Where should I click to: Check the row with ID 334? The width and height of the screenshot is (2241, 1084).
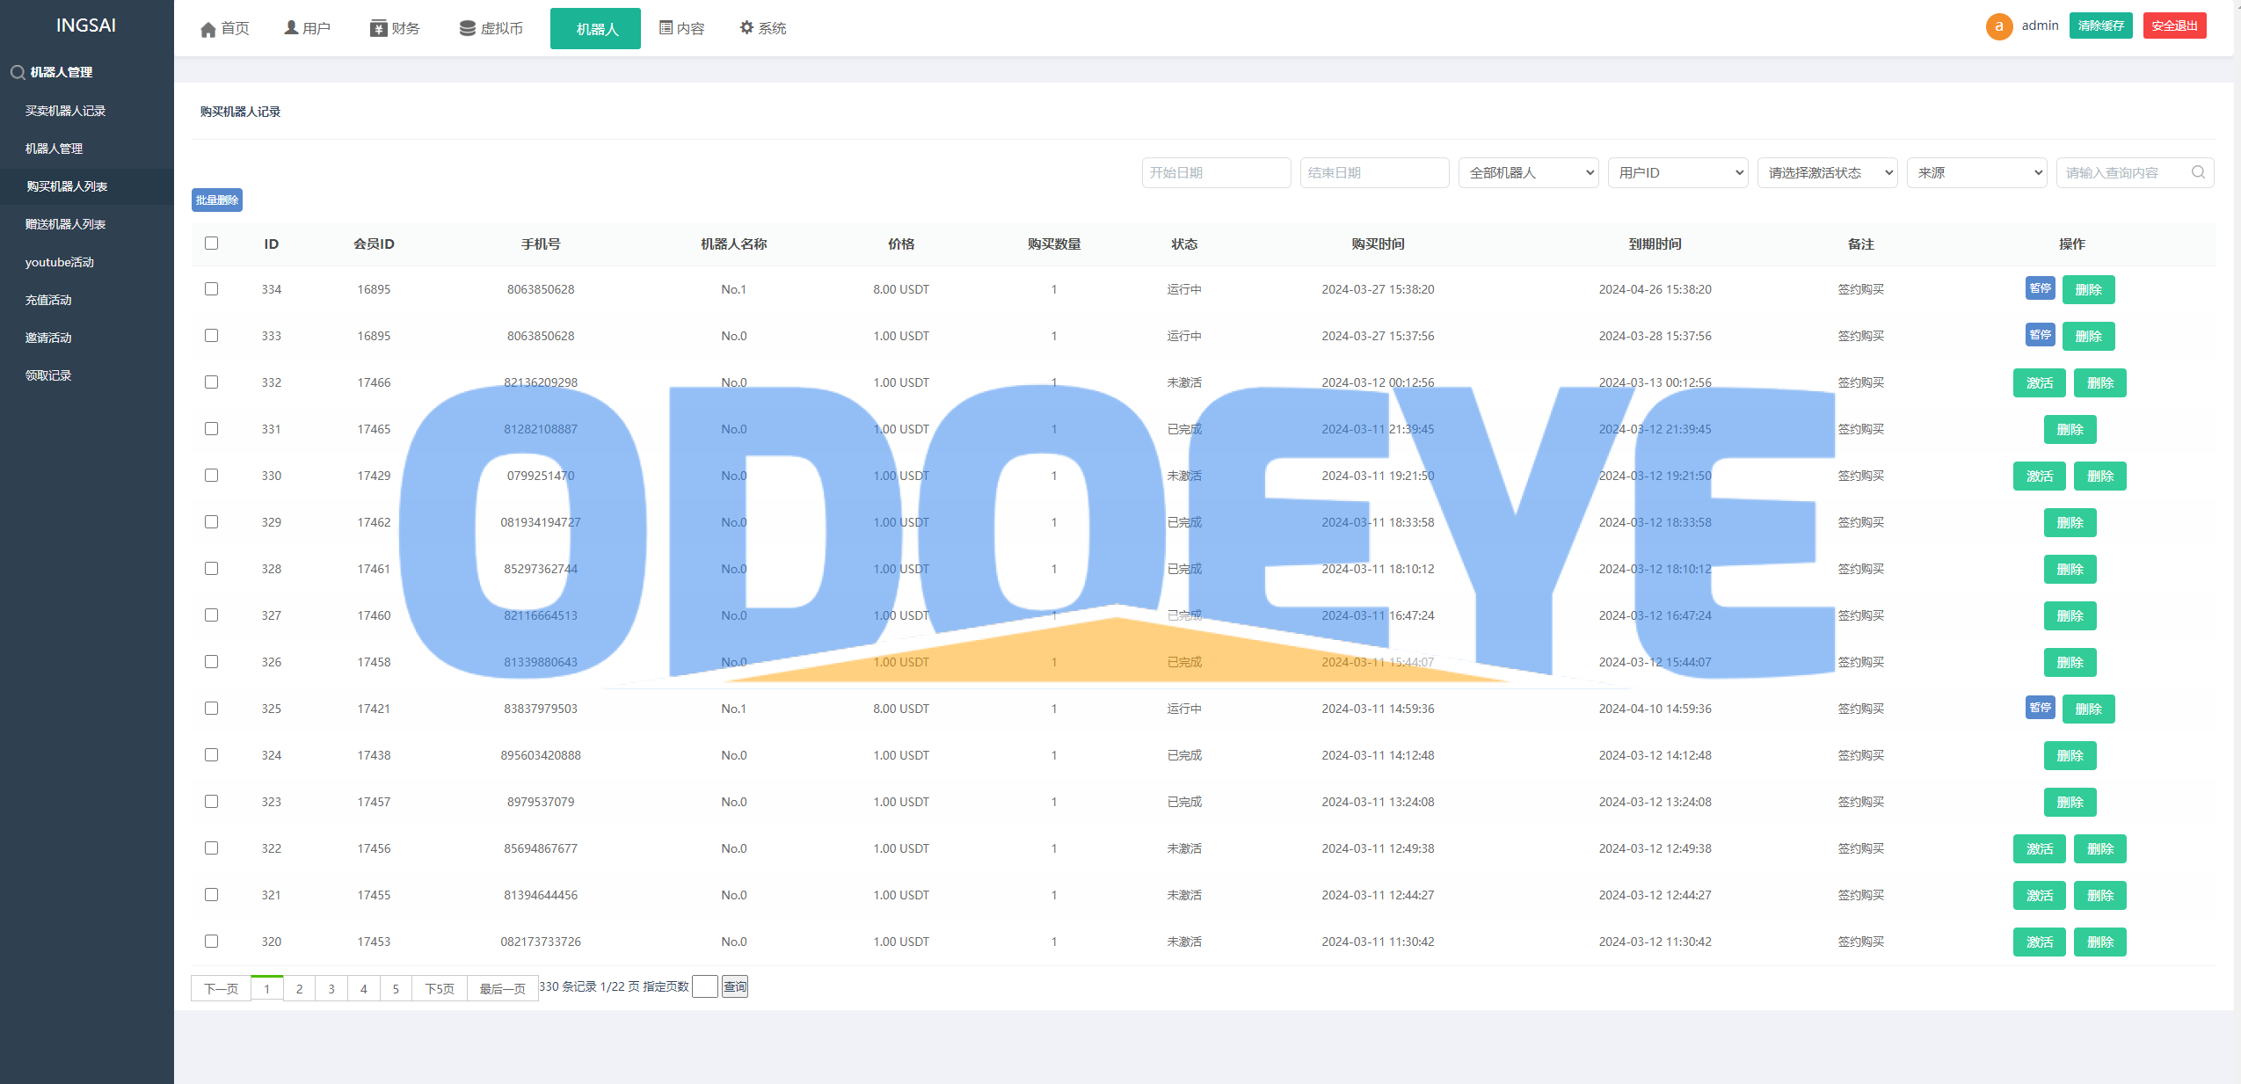point(211,289)
